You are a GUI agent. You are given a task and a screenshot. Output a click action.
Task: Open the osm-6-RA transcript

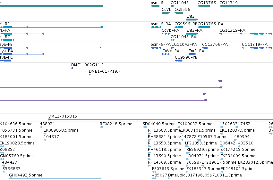pos(161,24)
